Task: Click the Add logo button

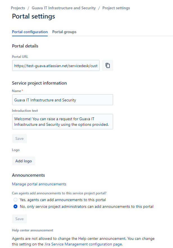Action: click(23, 161)
